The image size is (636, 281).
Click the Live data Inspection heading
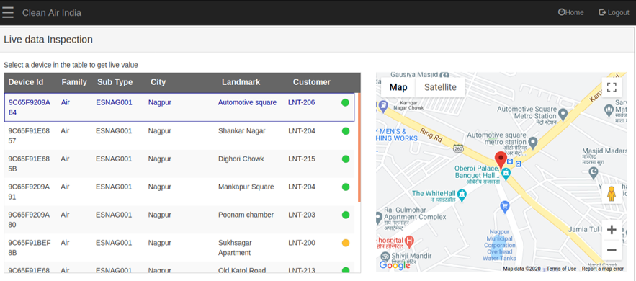pyautogui.click(x=48, y=40)
